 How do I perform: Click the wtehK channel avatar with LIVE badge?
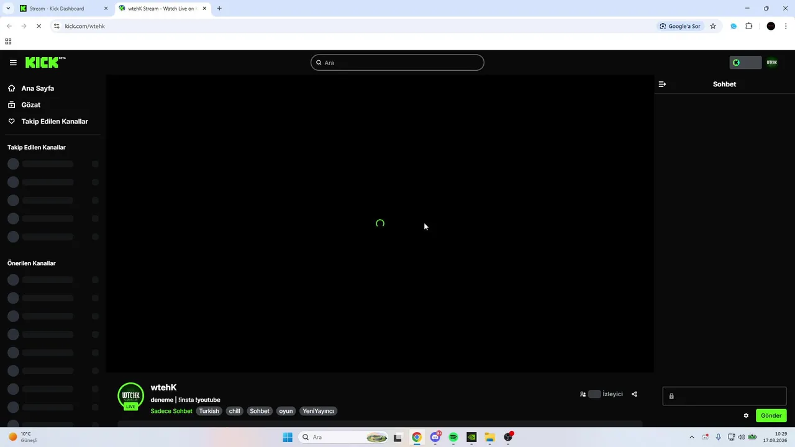pos(130,397)
